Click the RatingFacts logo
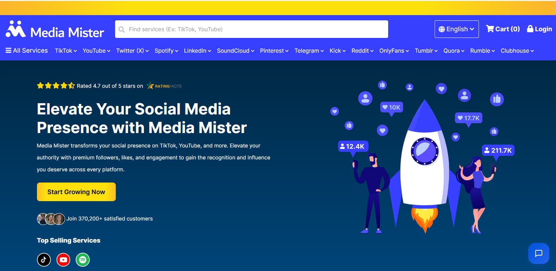The image size is (556, 271). pyautogui.click(x=164, y=86)
